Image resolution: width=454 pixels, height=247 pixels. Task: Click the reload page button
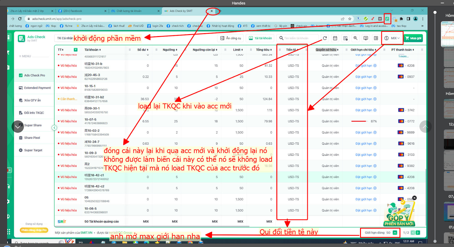coord(20,19)
